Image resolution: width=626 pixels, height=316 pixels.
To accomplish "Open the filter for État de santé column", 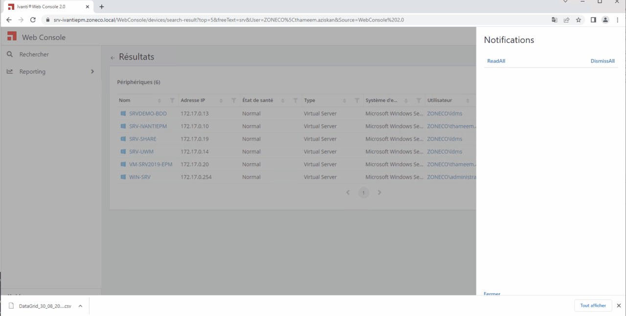I will point(295,101).
